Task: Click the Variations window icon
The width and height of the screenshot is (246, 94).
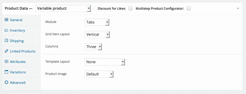Action: [x=6, y=72]
